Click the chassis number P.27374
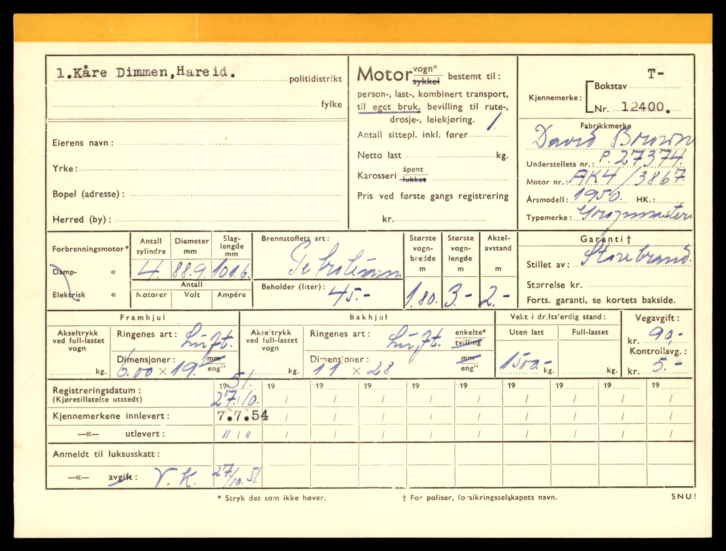Image resolution: width=726 pixels, height=551 pixels. 642,158
